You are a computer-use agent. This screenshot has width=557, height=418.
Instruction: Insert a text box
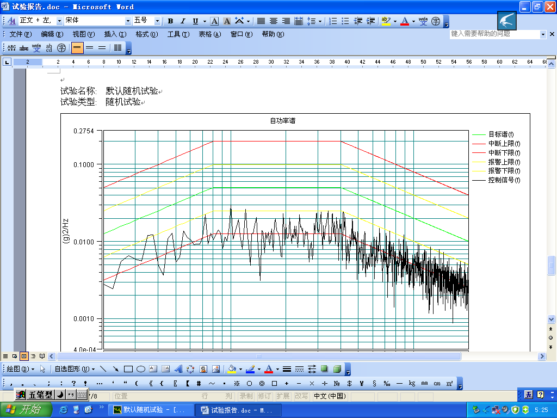153,369
